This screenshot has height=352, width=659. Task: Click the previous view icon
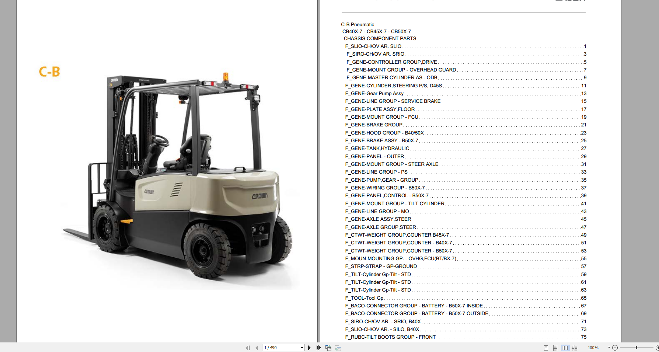pos(328,348)
